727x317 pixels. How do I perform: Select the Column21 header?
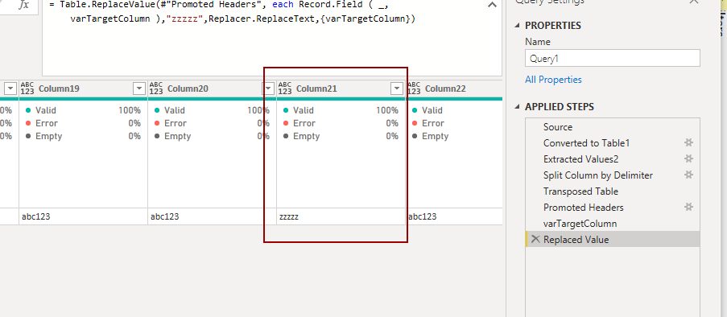(341, 88)
